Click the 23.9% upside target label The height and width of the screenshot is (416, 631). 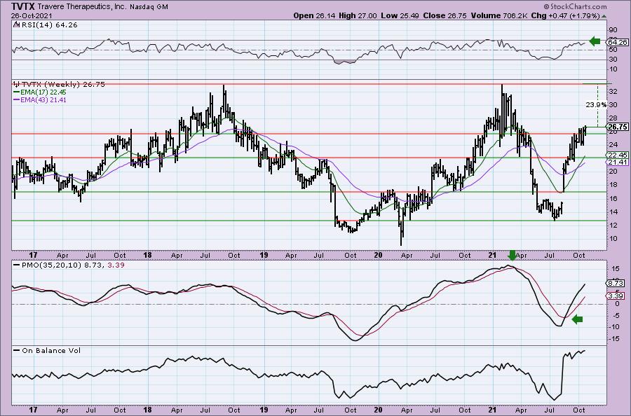[595, 104]
